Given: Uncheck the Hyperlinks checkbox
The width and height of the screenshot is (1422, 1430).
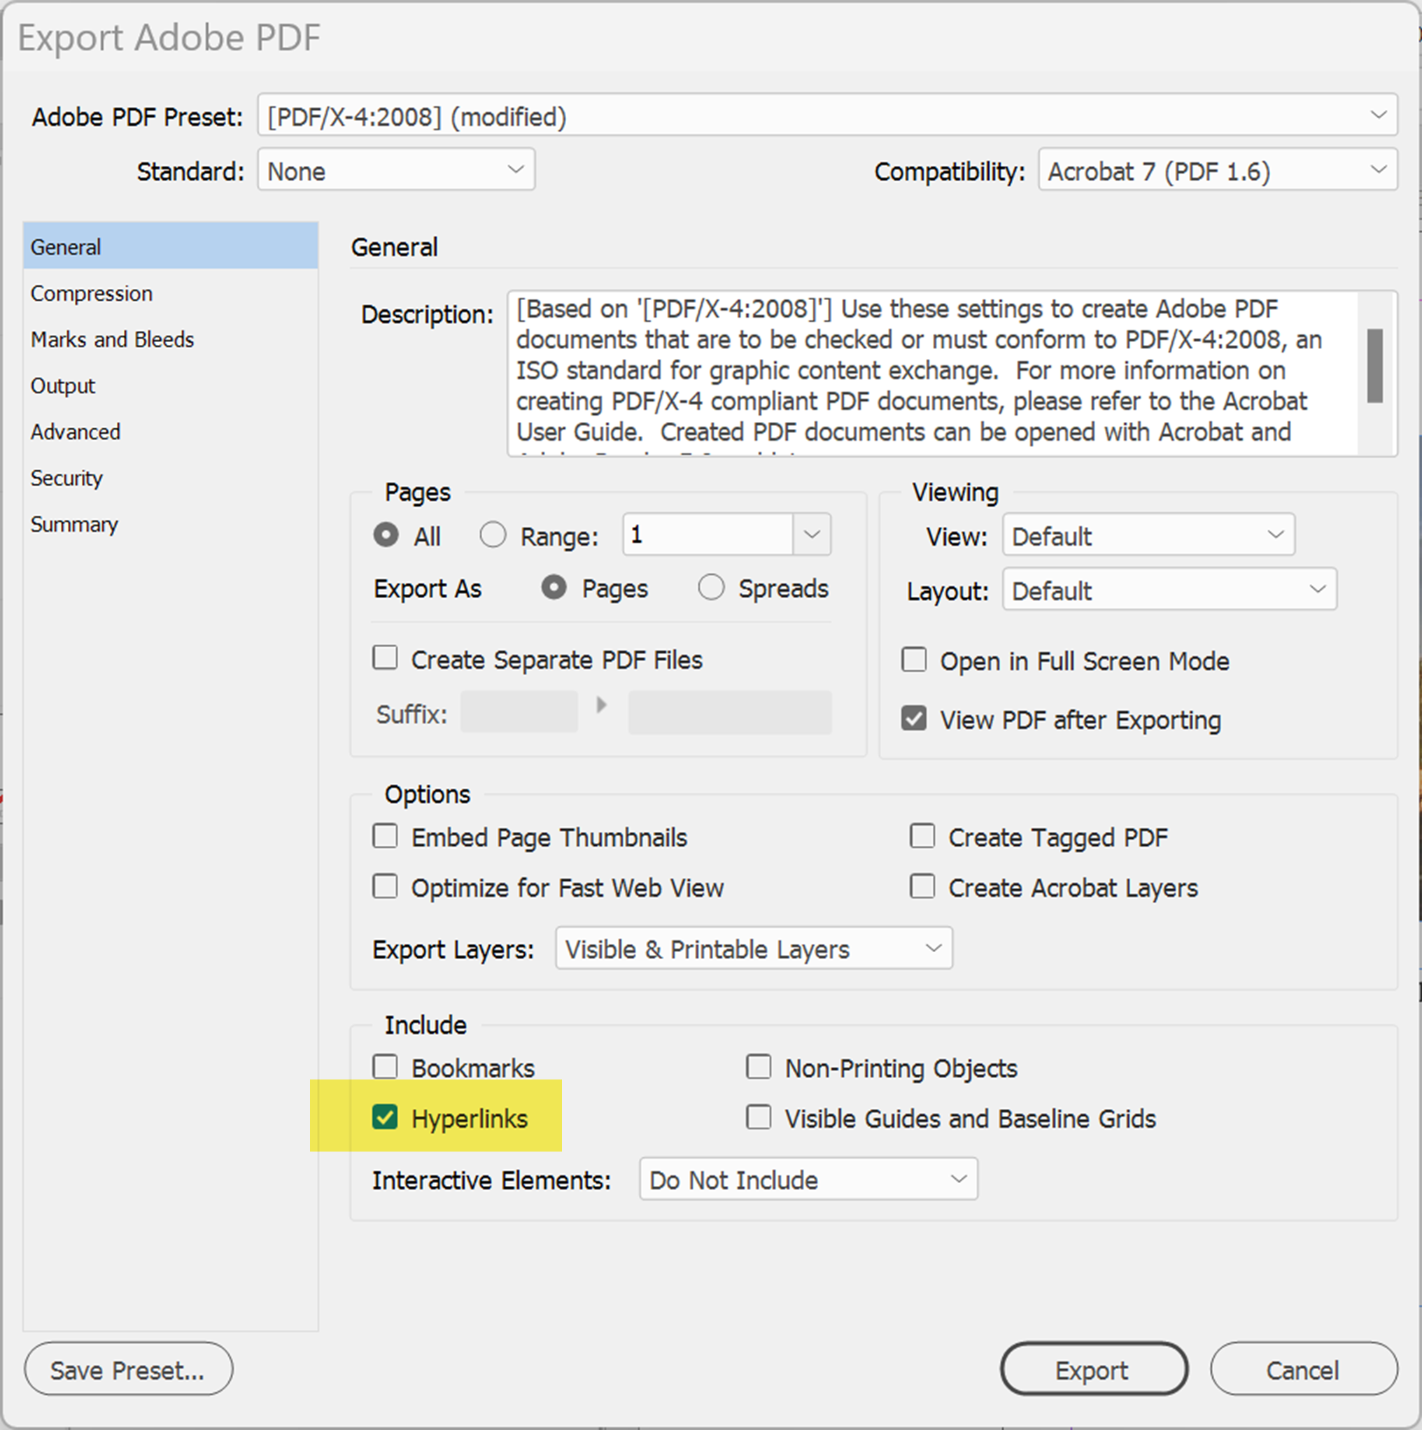Looking at the screenshot, I should click(385, 1118).
